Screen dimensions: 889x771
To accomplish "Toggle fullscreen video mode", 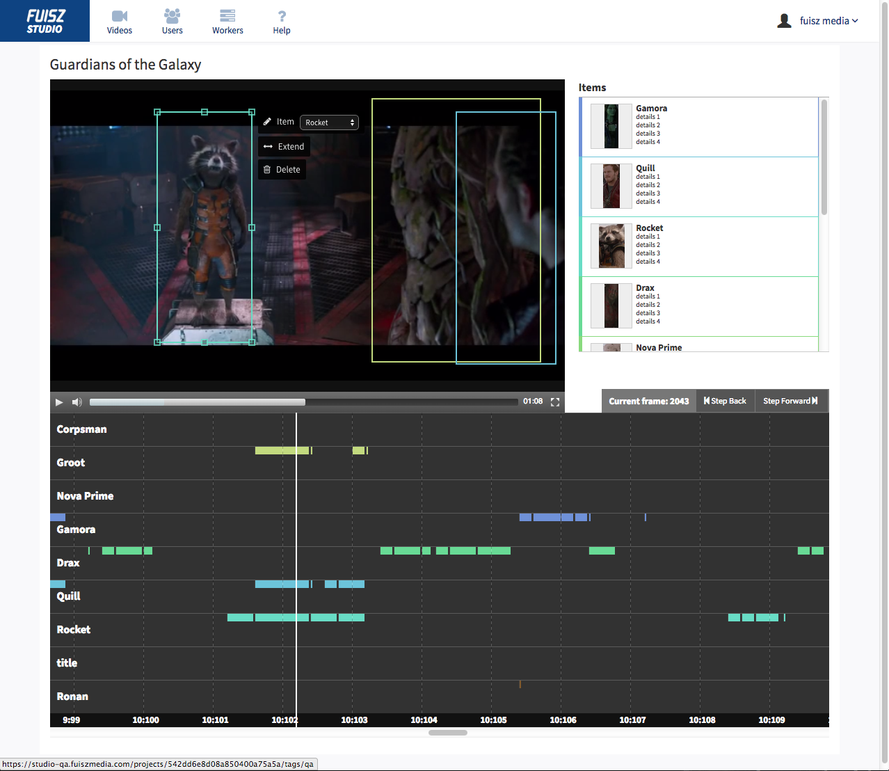I will (x=555, y=402).
